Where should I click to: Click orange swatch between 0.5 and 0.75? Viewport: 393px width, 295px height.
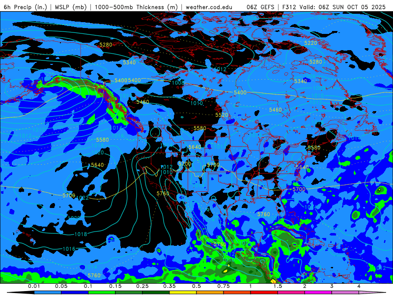tap(210, 293)
